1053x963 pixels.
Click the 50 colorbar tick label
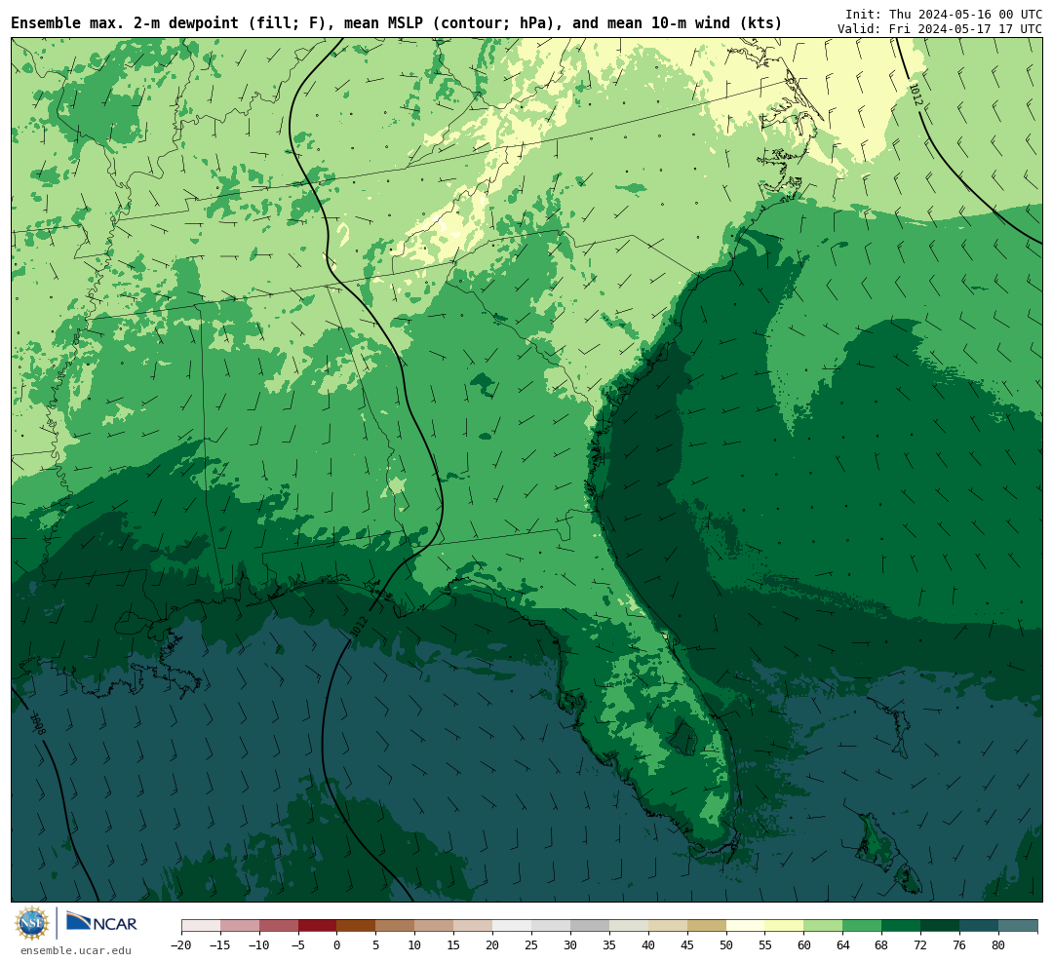[x=726, y=945]
